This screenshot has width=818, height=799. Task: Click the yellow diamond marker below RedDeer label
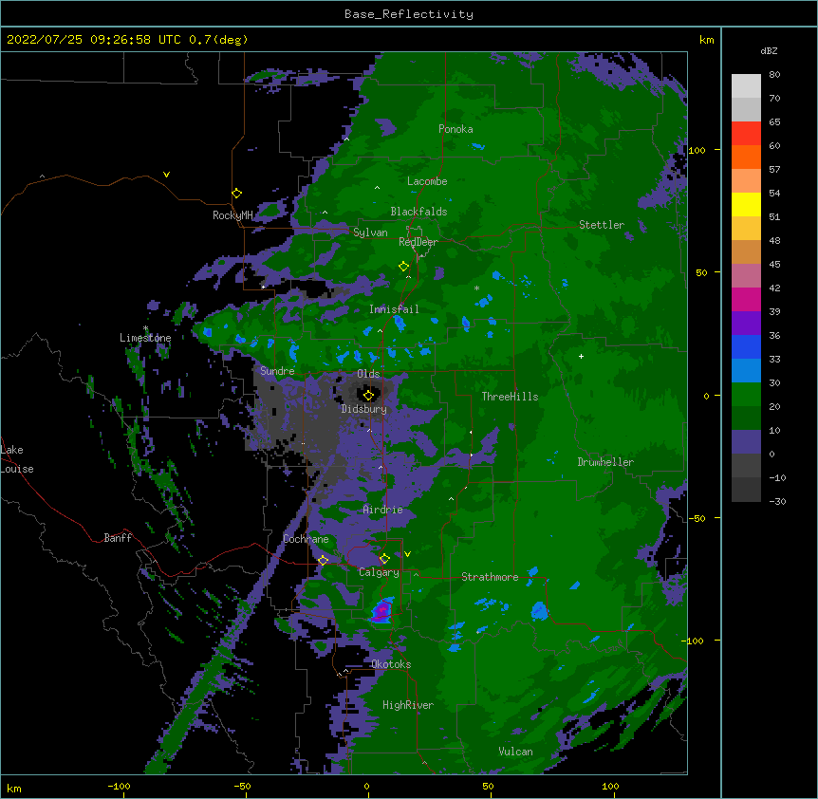pos(403,267)
